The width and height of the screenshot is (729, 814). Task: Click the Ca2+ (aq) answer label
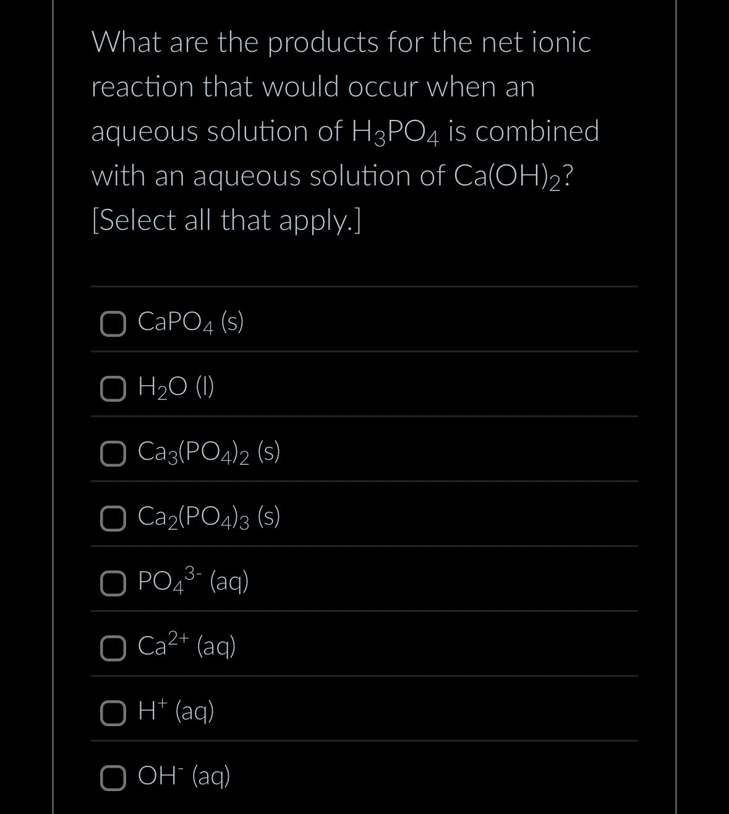pyautogui.click(x=185, y=647)
